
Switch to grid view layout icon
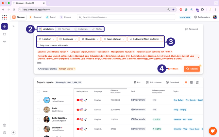[197, 82]
